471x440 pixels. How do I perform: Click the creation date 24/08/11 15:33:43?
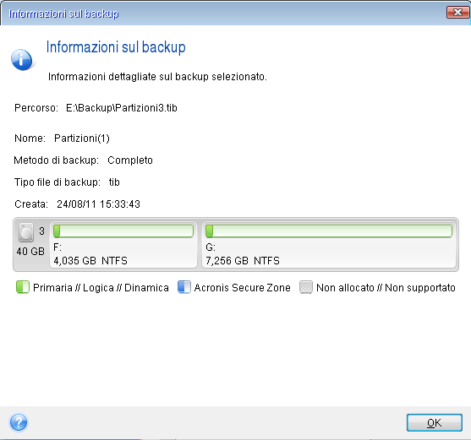tap(99, 204)
